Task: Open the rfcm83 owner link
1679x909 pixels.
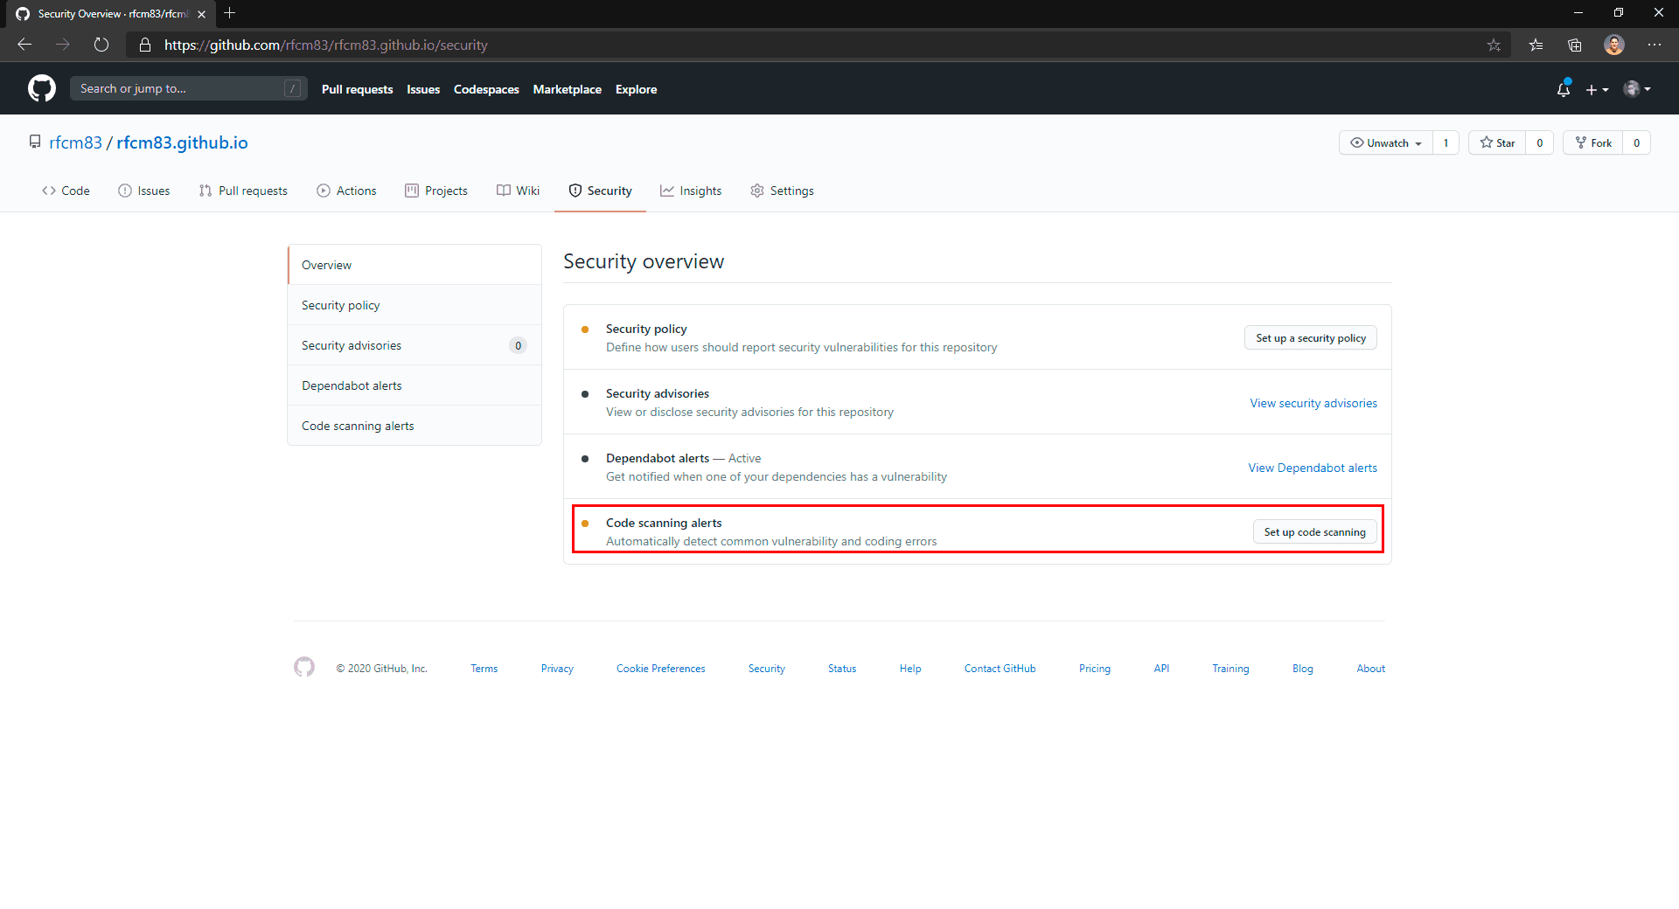Action: (75, 142)
